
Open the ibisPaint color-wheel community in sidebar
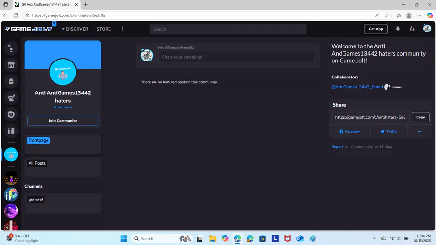pyautogui.click(x=11, y=195)
